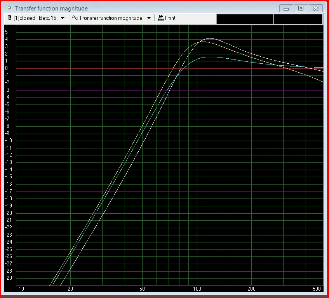
Task: Click the Print icon
Action: tap(160, 18)
